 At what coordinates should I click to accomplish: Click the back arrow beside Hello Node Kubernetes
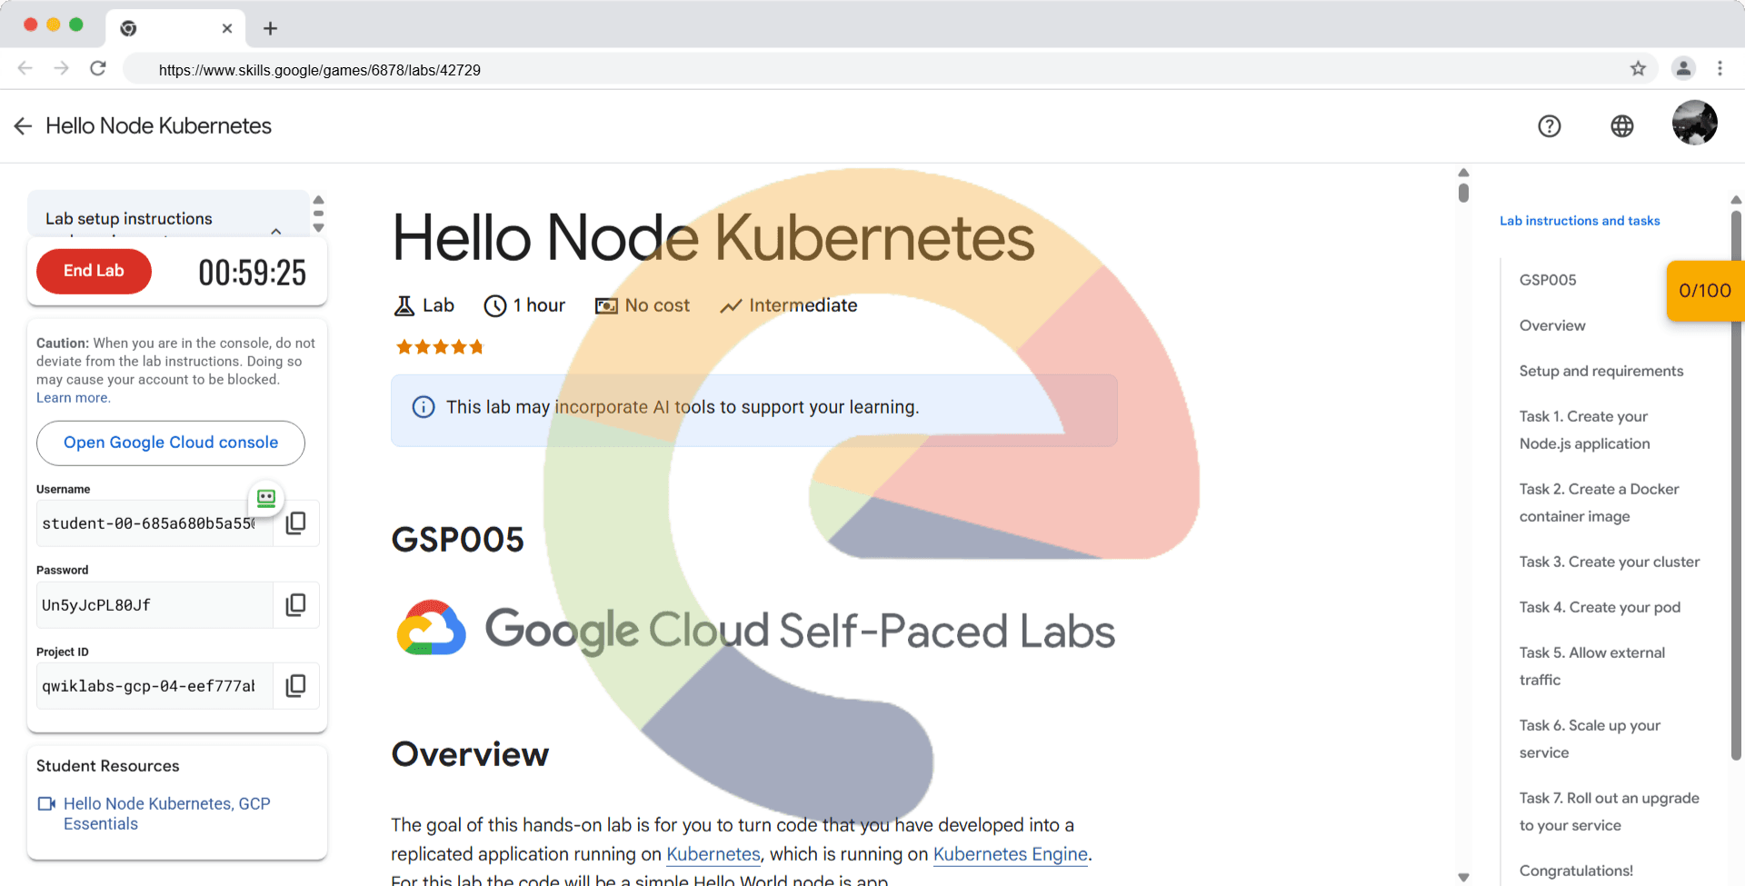(24, 126)
